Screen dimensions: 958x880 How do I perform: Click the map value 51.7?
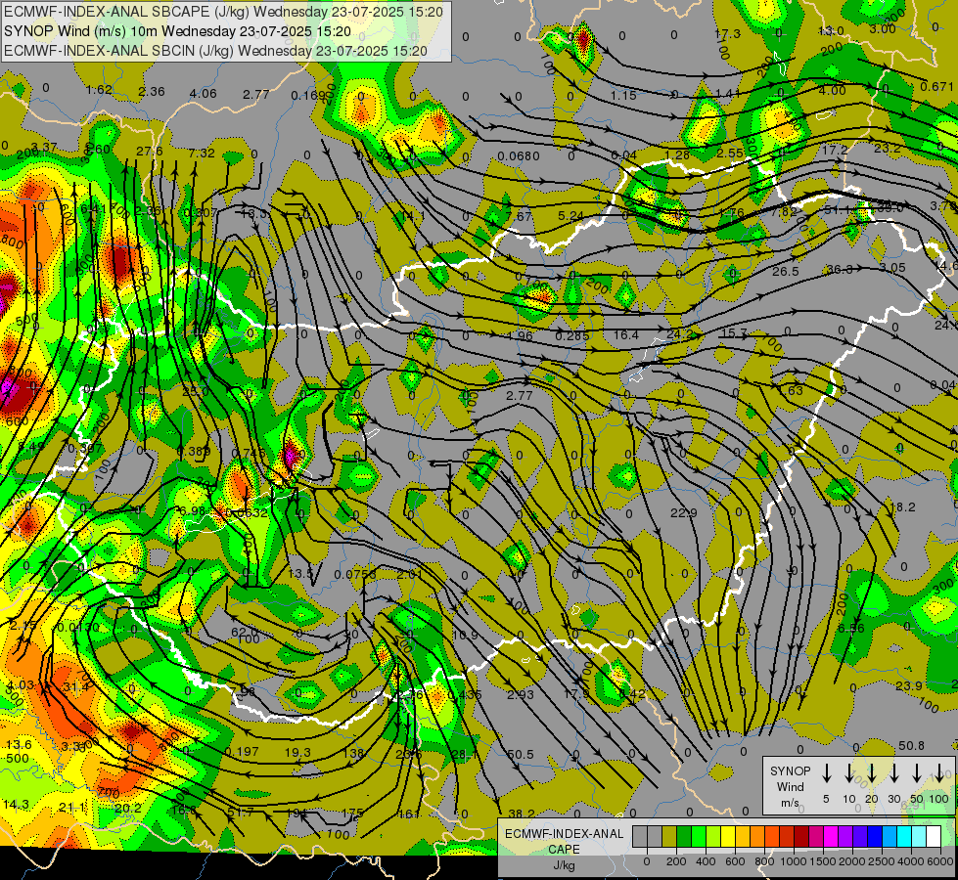point(240,812)
